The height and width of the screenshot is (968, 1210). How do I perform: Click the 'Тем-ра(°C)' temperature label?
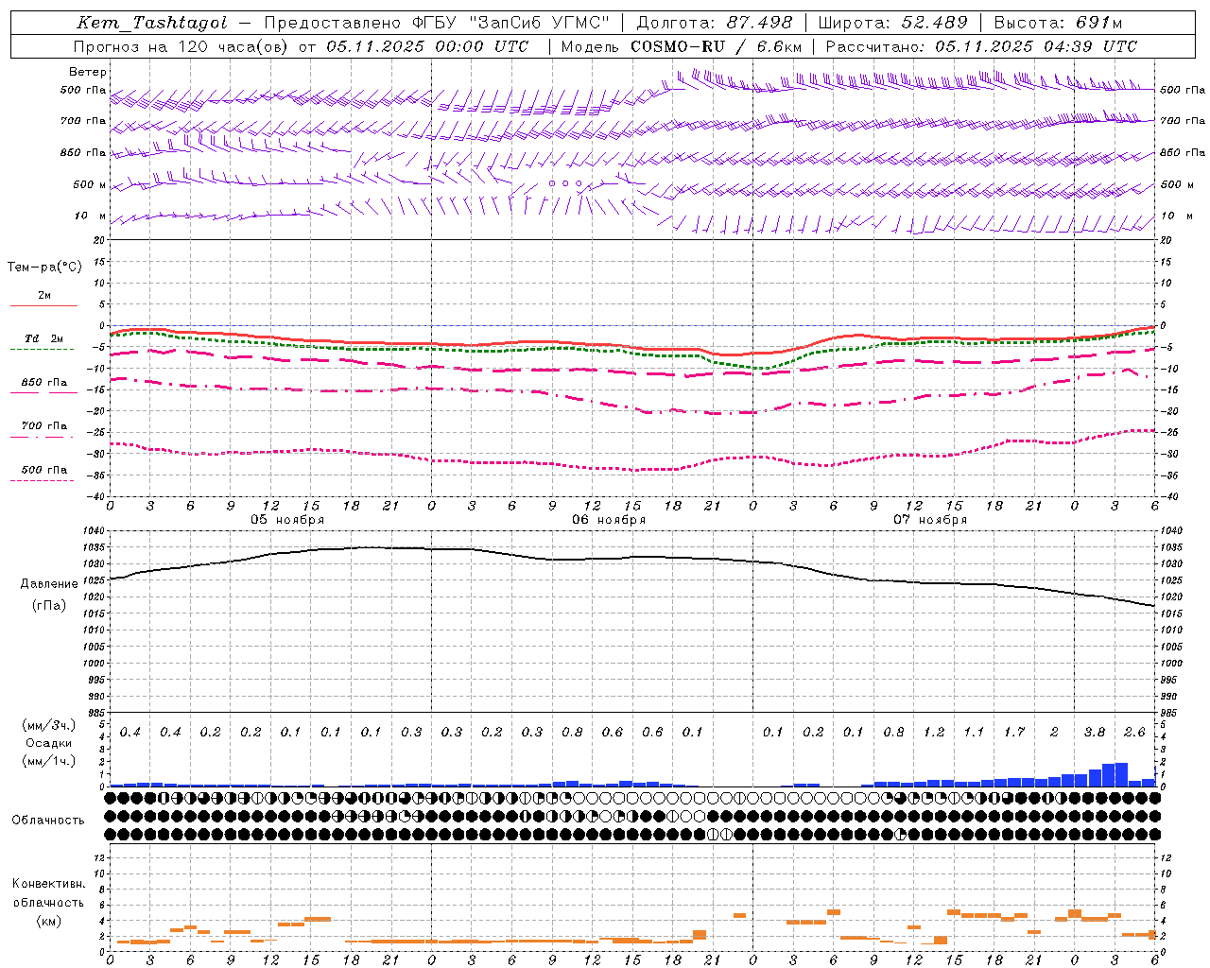[44, 268]
